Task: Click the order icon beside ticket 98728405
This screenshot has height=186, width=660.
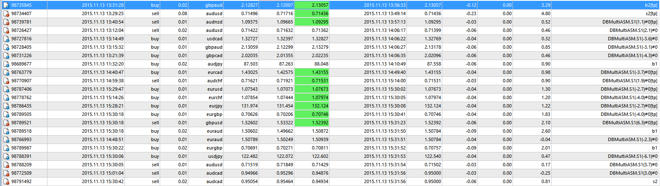Action: (x=6, y=47)
